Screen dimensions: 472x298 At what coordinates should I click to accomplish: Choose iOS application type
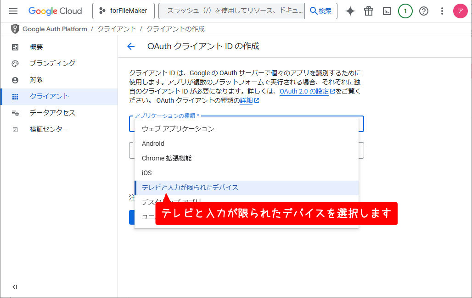pos(247,173)
